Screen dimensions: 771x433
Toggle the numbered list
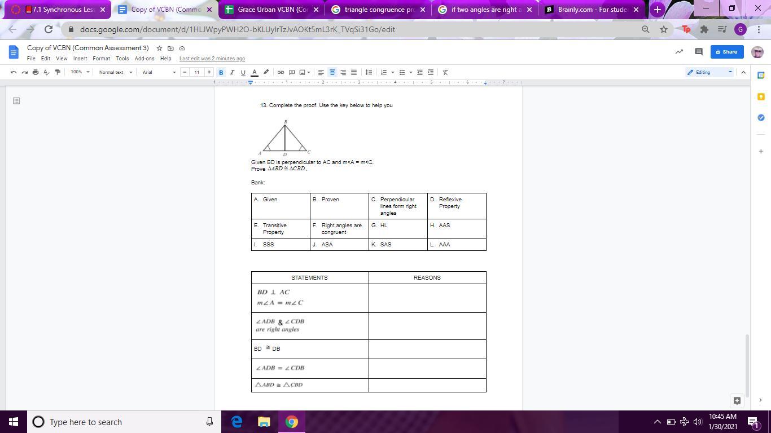(x=384, y=72)
